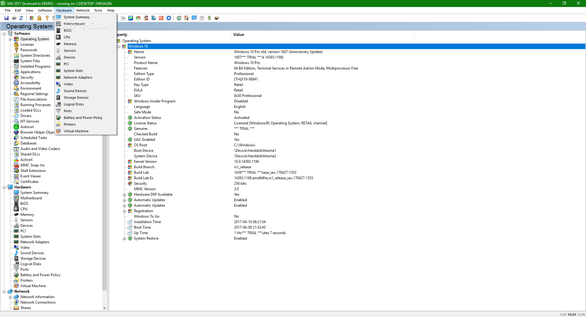Screen dimensions: 586x317
Task: Click the green monitor toolbar icon
Action: coord(131,18)
